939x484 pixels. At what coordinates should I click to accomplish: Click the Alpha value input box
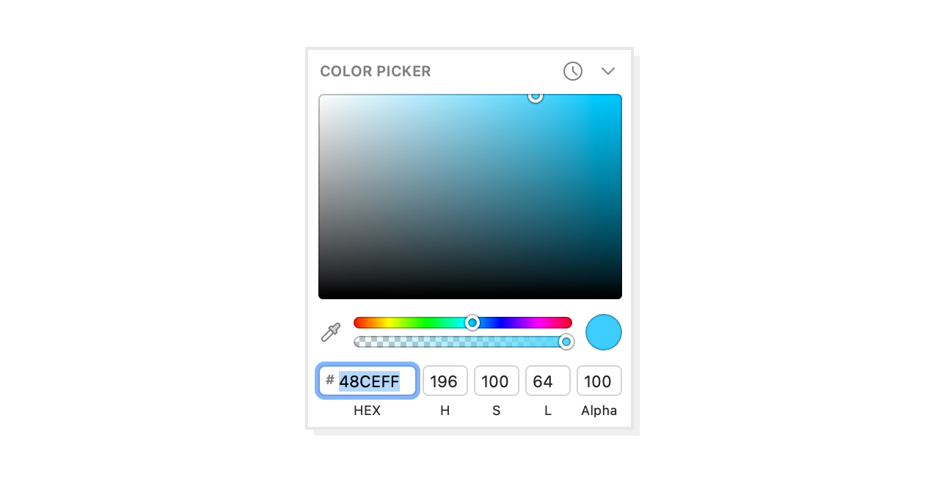(599, 381)
